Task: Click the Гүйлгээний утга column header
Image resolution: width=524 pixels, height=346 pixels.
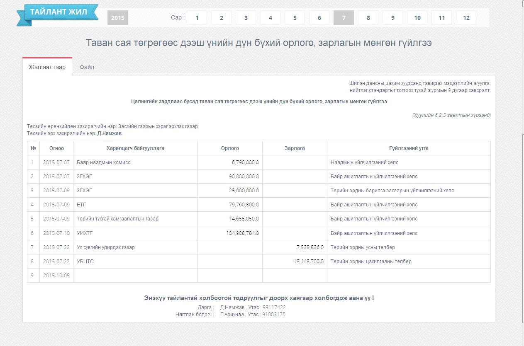Action: (x=409, y=148)
